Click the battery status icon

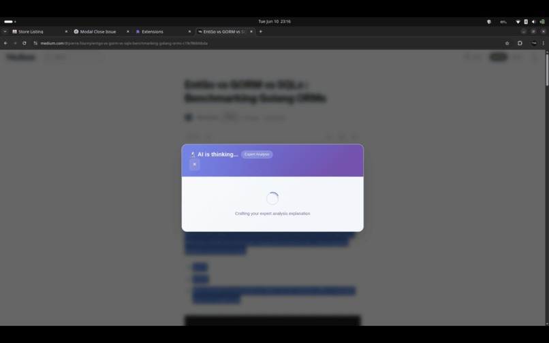542,22
